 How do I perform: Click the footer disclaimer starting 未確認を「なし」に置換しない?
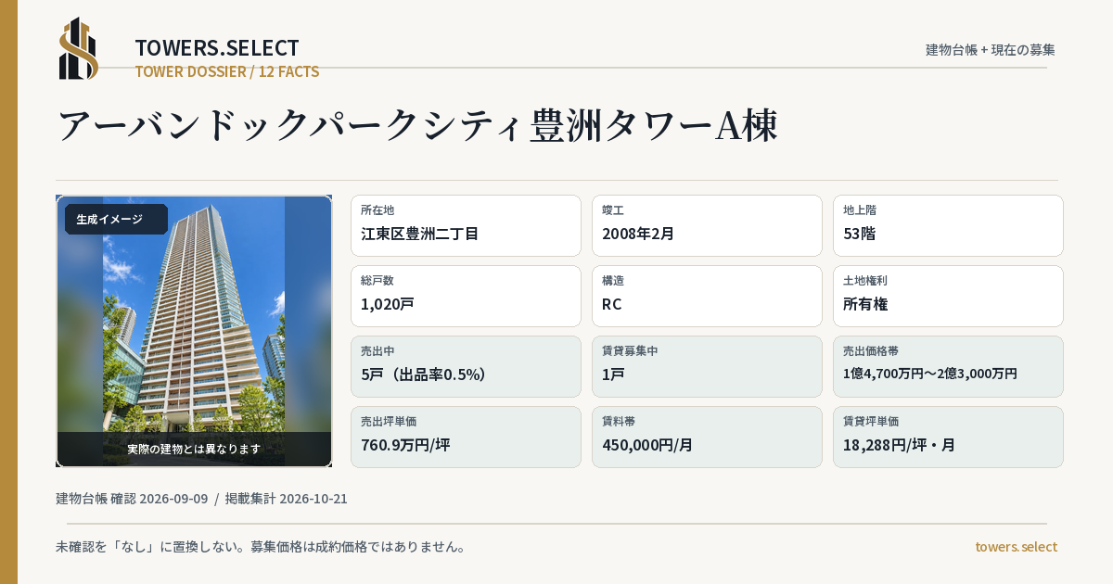click(x=261, y=547)
